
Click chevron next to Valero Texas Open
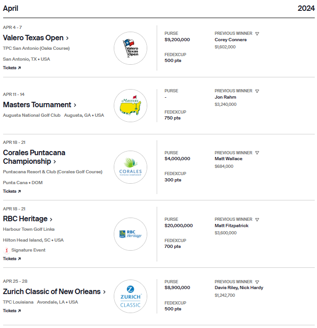(67, 38)
